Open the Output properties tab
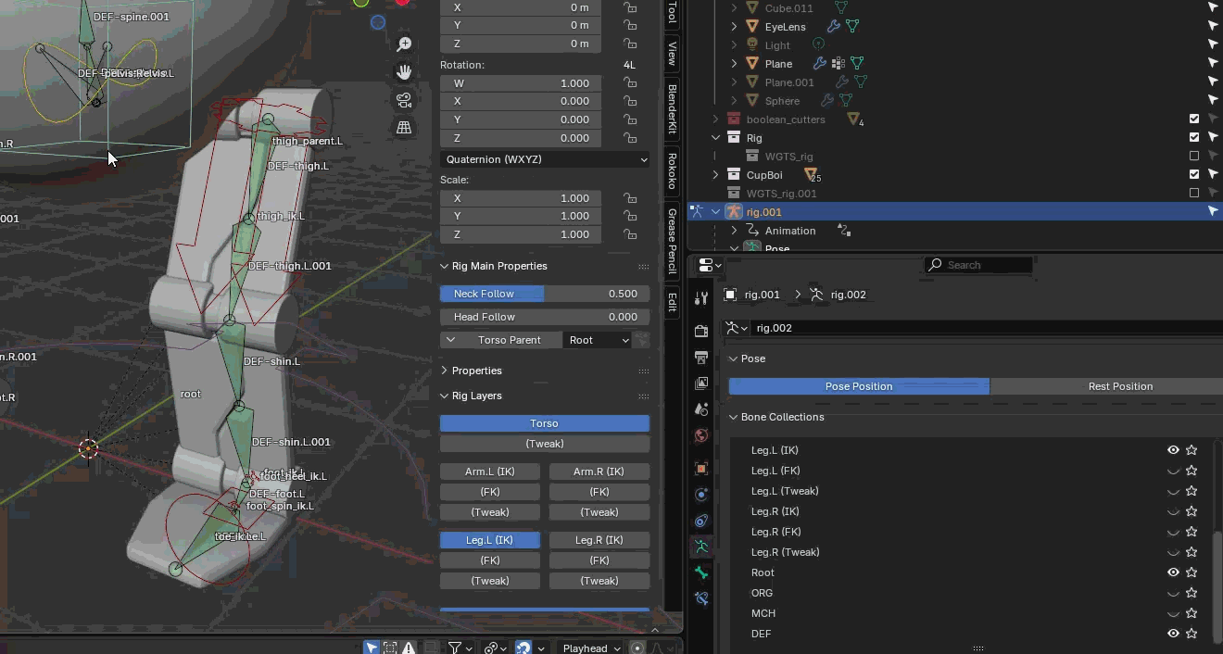This screenshot has height=654, width=1223. point(701,358)
